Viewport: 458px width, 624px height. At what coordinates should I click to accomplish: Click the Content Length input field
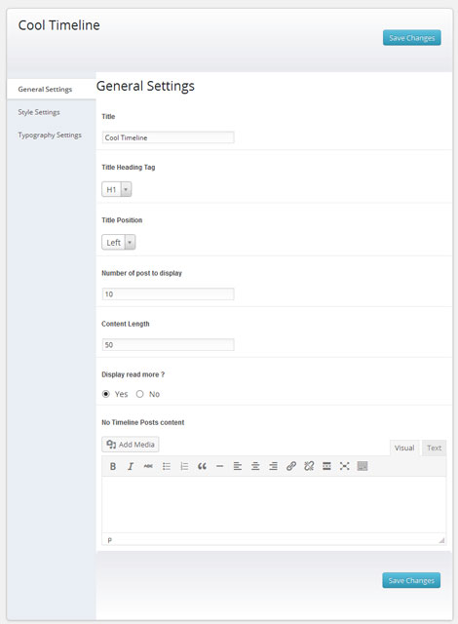pos(169,344)
